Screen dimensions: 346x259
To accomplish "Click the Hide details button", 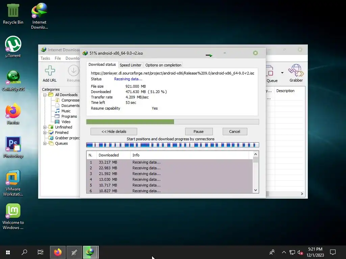I will pyautogui.click(x=114, y=132).
